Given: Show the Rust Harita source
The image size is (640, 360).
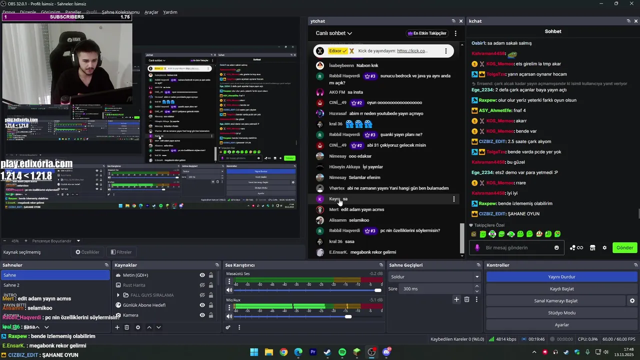Looking at the screenshot, I should click(x=202, y=285).
